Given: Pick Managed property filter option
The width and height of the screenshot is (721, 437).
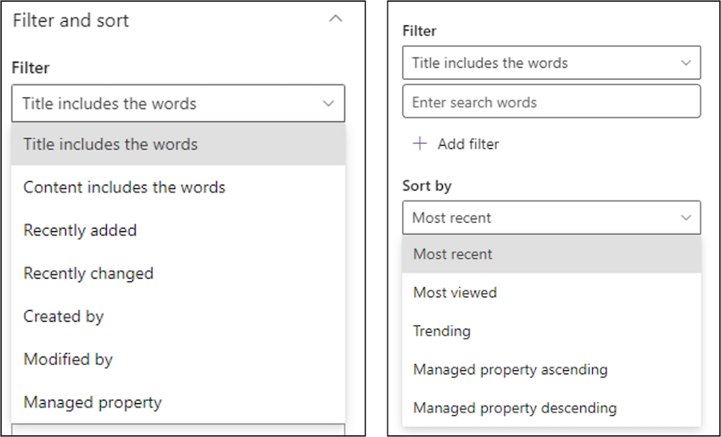Looking at the screenshot, I should (178, 402).
